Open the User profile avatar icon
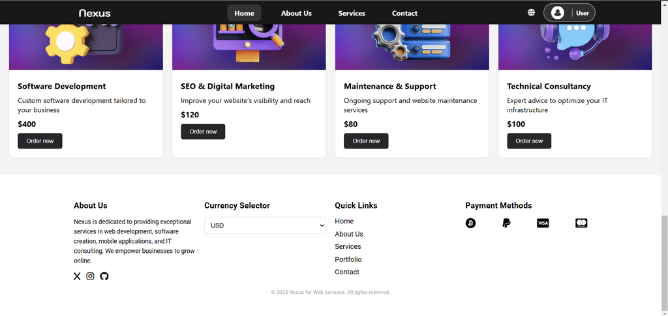 click(557, 13)
